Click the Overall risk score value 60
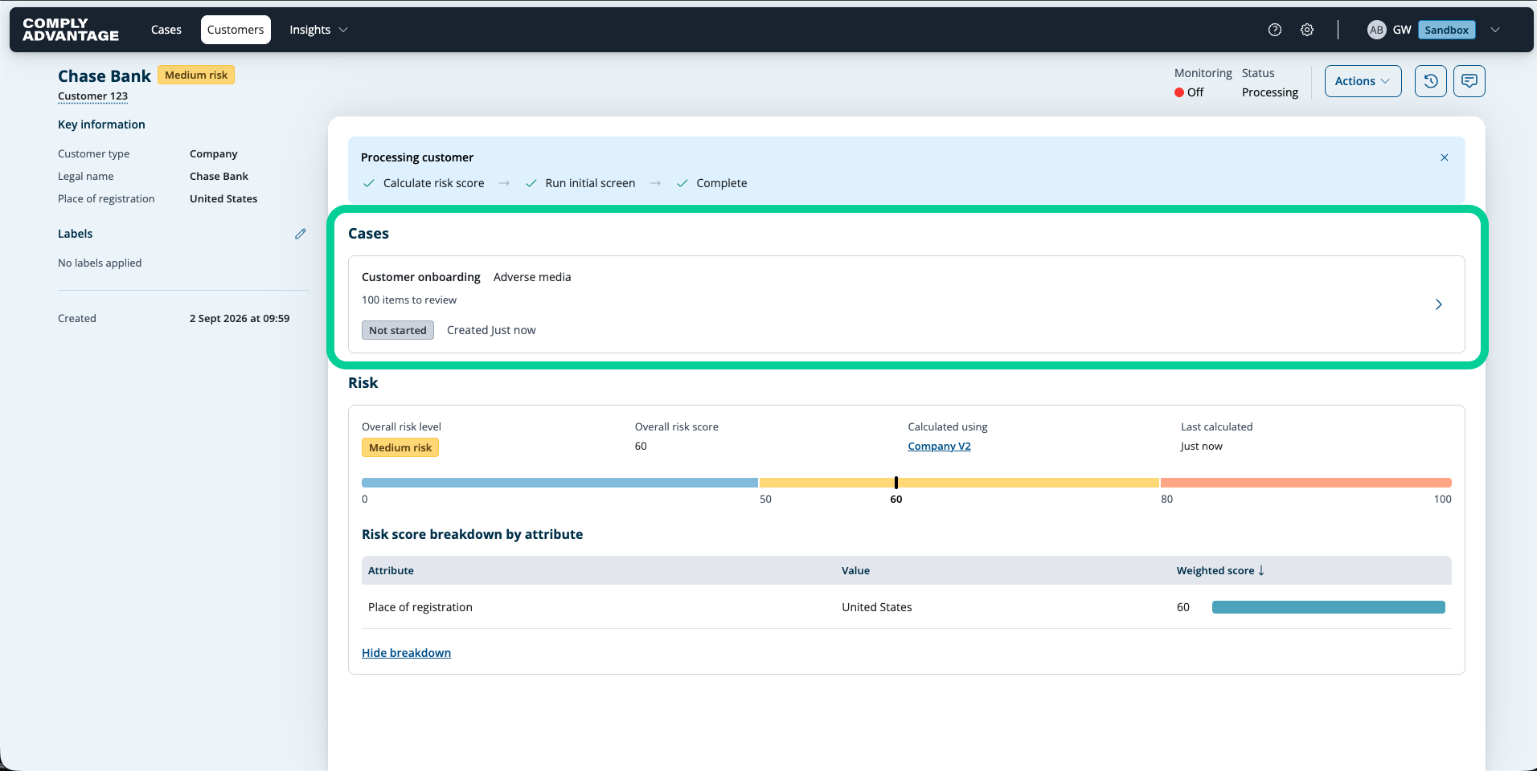Image resolution: width=1537 pixels, height=771 pixels. tap(641, 447)
